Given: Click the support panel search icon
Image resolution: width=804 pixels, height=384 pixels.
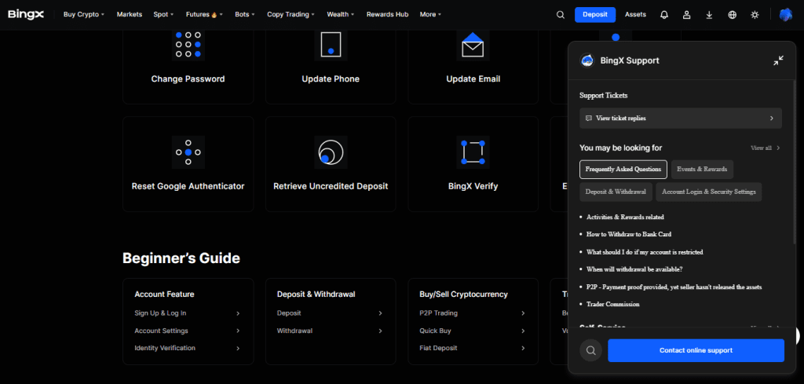Looking at the screenshot, I should pyautogui.click(x=590, y=351).
